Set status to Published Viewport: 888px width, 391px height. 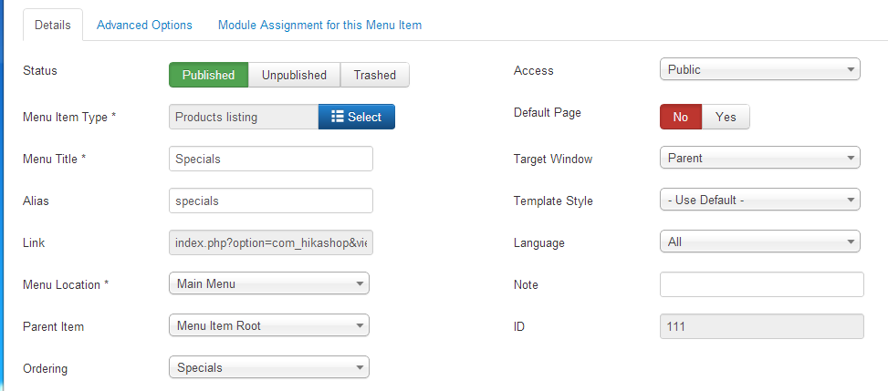pos(208,75)
